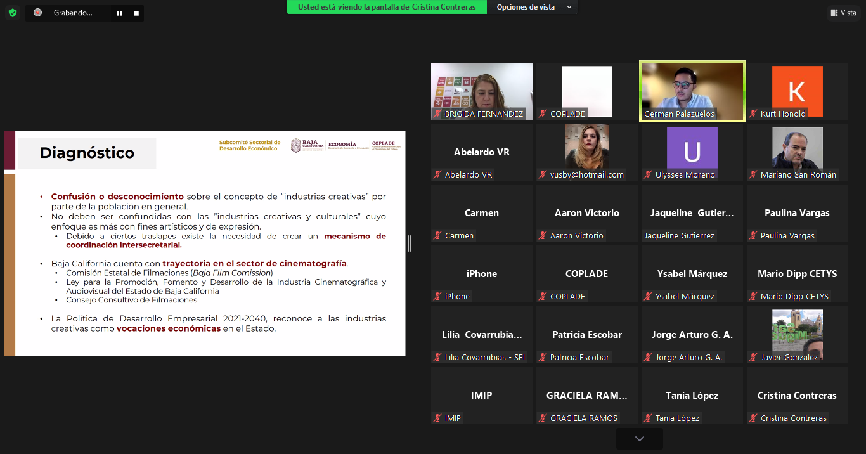Click the muted mic icon for Cristina Contreras
The width and height of the screenshot is (866, 454).
753,418
